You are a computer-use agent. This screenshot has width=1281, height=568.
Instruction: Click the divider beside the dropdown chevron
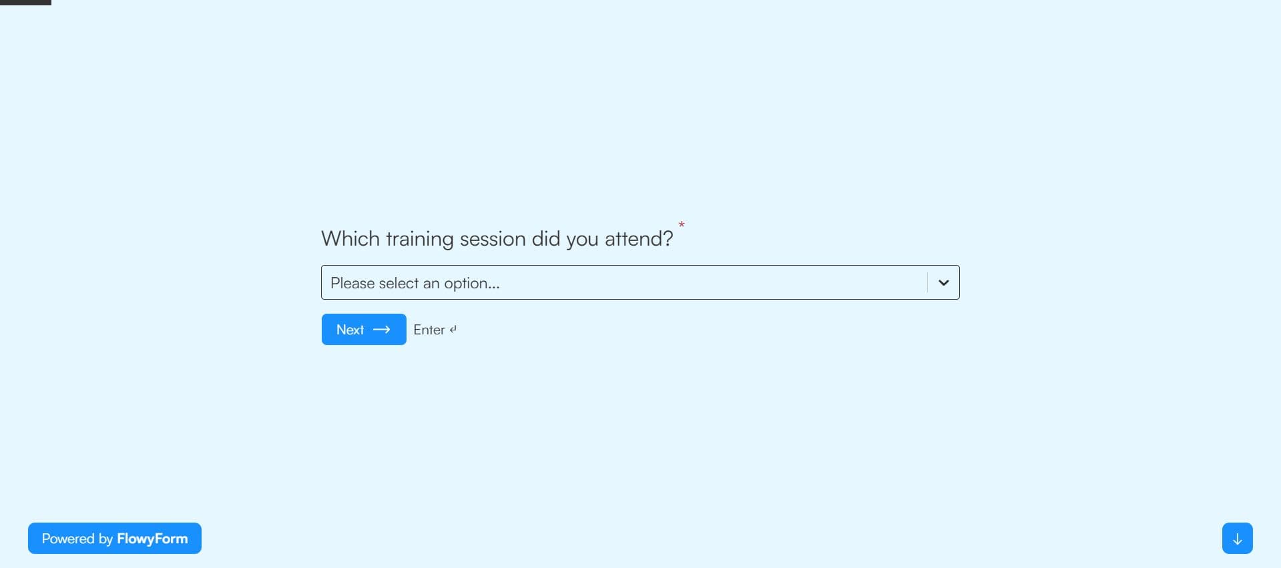pos(927,282)
